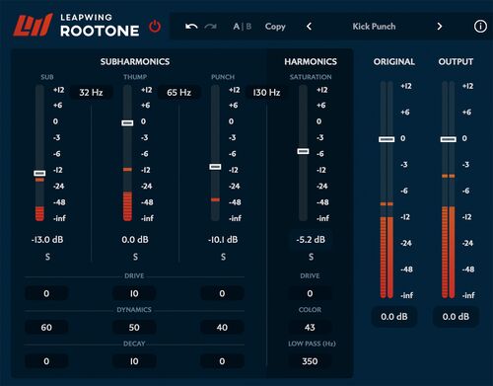Viewport: 493px width, 386px height.
Task: Switch A|B comparison state
Action: pos(243,27)
